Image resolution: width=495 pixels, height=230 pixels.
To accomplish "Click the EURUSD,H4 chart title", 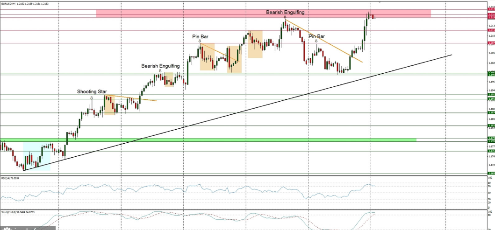I will click(x=10, y=3).
